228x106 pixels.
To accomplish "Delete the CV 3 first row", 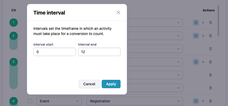I will point(210,62).
